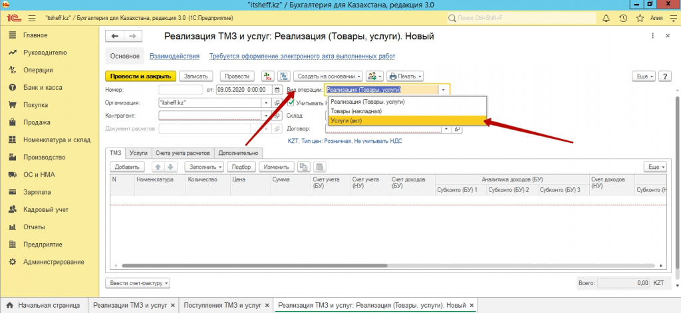This screenshot has height=313, width=681.
Task: Paste rows icon in table toolbar
Action: click(320, 167)
